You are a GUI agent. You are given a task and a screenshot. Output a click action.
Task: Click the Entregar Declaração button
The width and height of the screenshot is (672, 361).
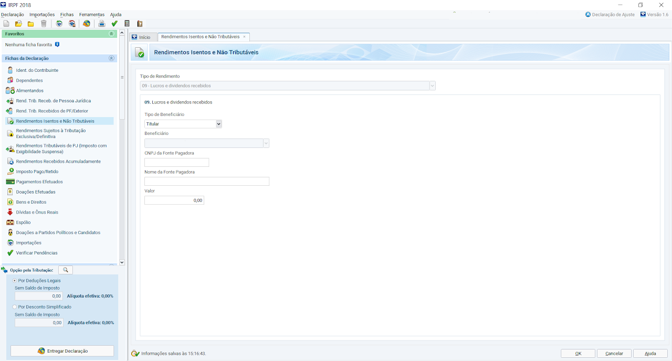pos(62,351)
